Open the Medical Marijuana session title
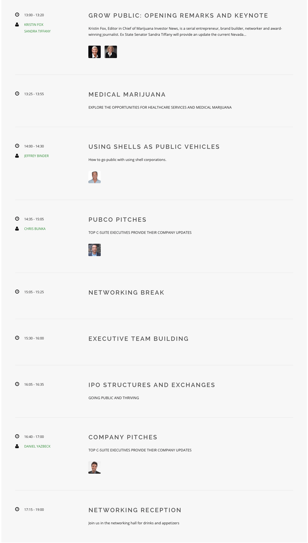 point(127,95)
